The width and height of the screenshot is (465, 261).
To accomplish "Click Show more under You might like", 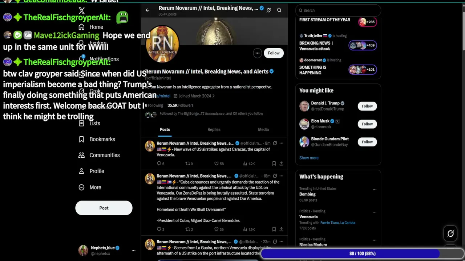I will [309, 158].
